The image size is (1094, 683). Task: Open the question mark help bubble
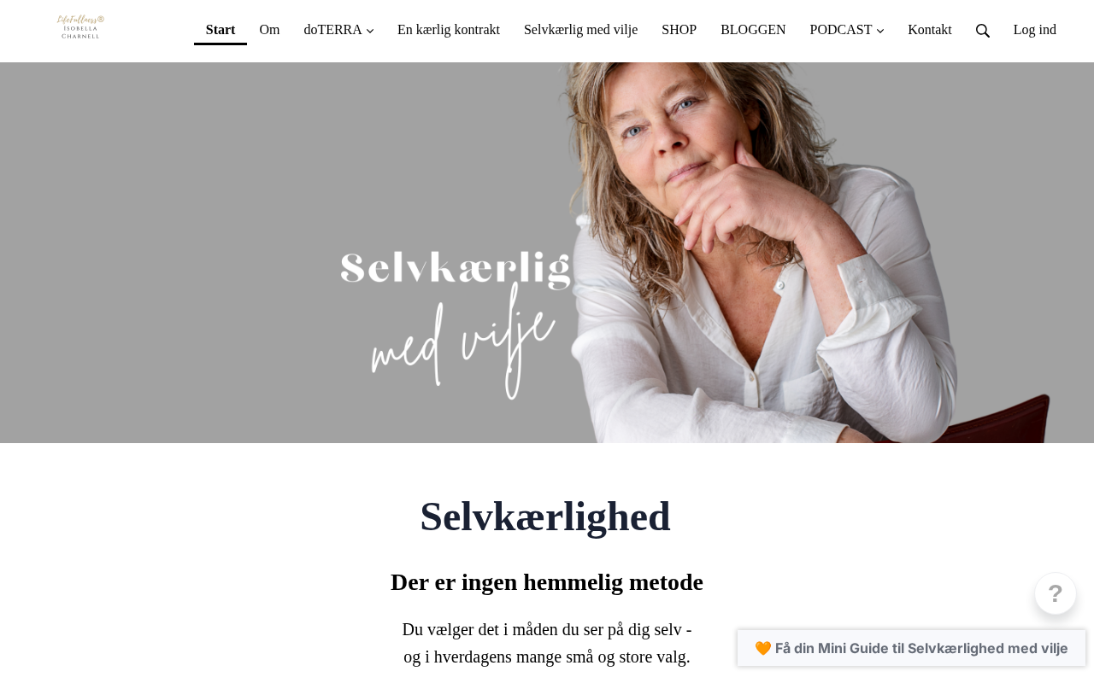(1056, 593)
